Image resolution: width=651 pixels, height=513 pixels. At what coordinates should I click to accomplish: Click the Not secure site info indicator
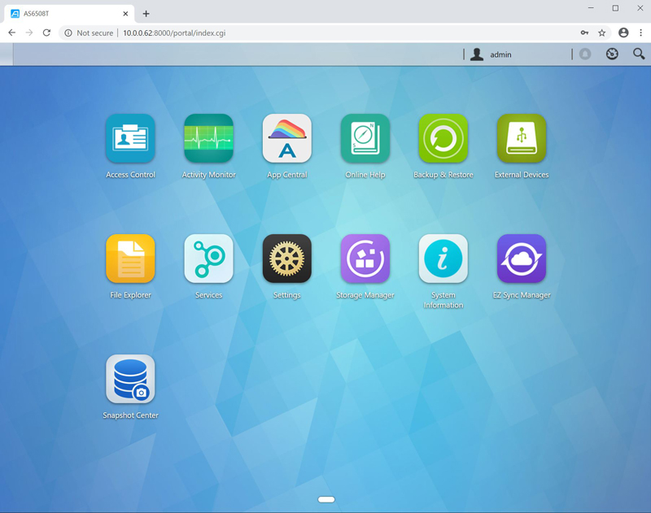tap(89, 33)
